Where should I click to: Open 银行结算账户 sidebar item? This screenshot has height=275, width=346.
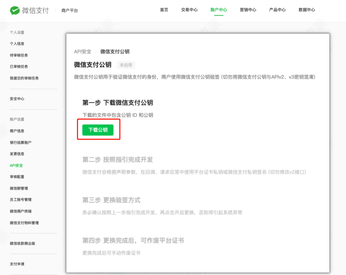(x=20, y=142)
